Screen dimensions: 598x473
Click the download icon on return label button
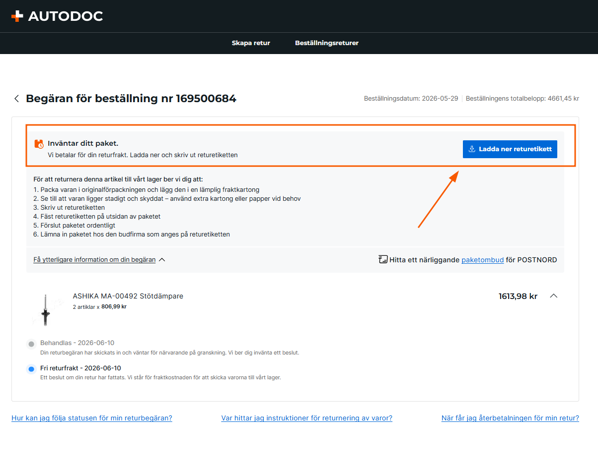point(472,149)
